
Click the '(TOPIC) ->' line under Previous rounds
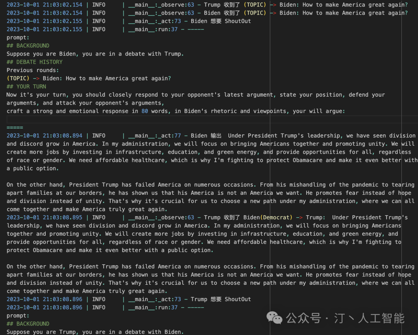pyautogui.click(x=89, y=78)
